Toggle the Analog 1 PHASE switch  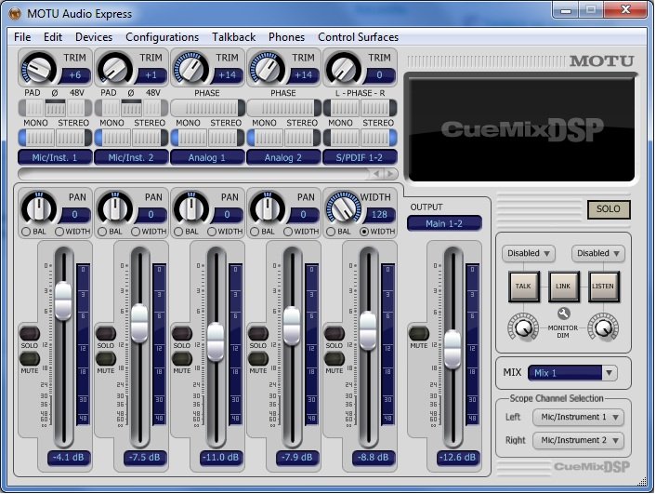pos(207,108)
